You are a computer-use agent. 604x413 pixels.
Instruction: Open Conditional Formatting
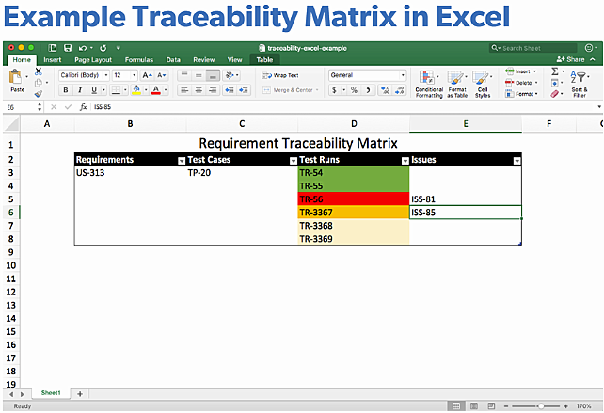pyautogui.click(x=429, y=84)
